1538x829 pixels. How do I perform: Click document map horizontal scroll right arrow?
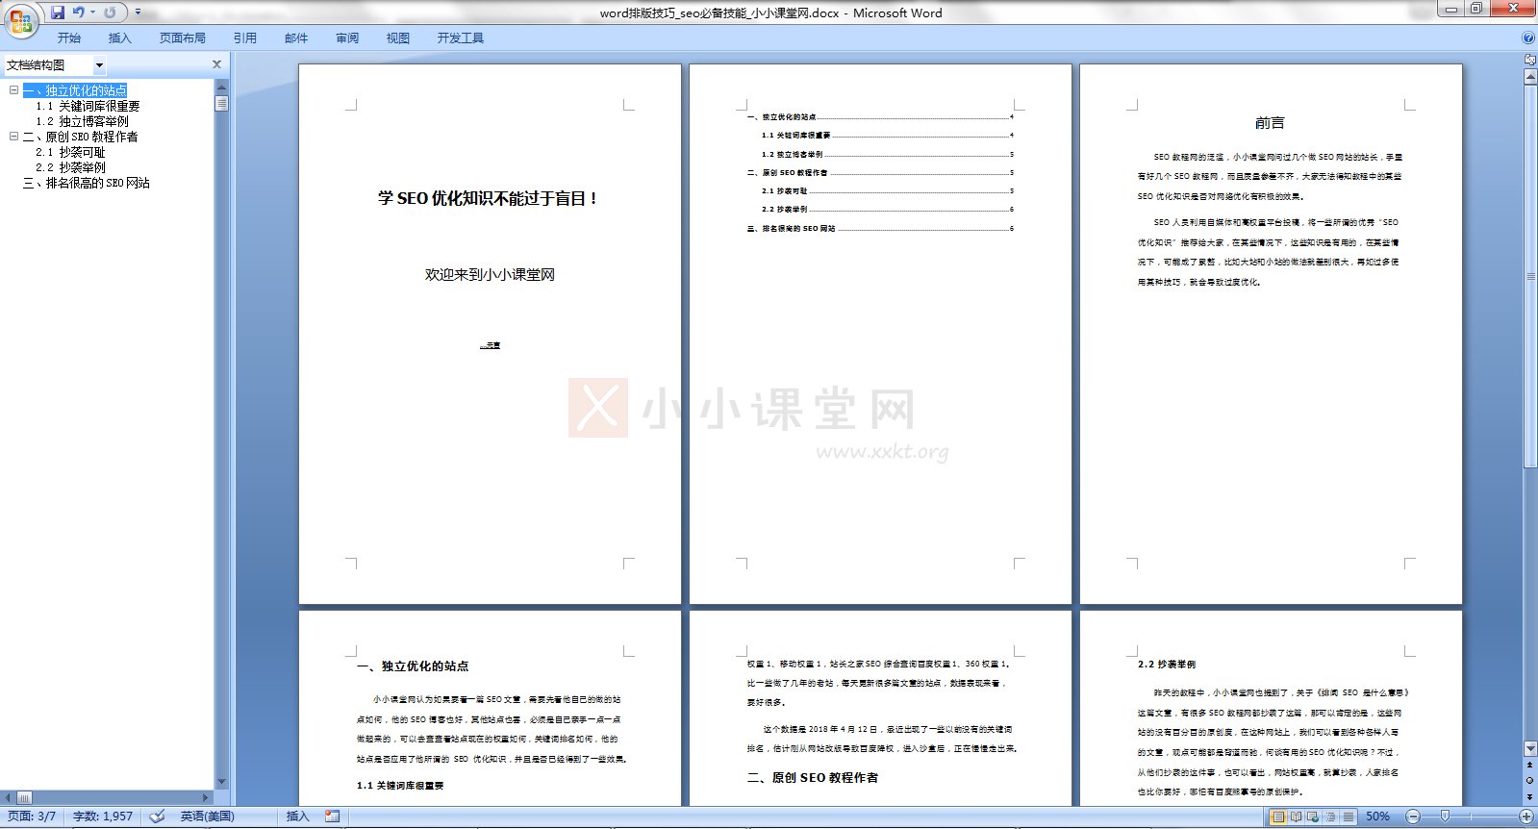(x=206, y=797)
